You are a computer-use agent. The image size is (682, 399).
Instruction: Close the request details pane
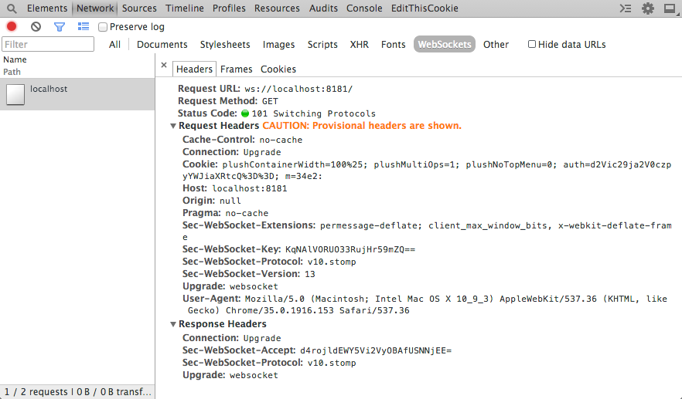pyautogui.click(x=164, y=66)
